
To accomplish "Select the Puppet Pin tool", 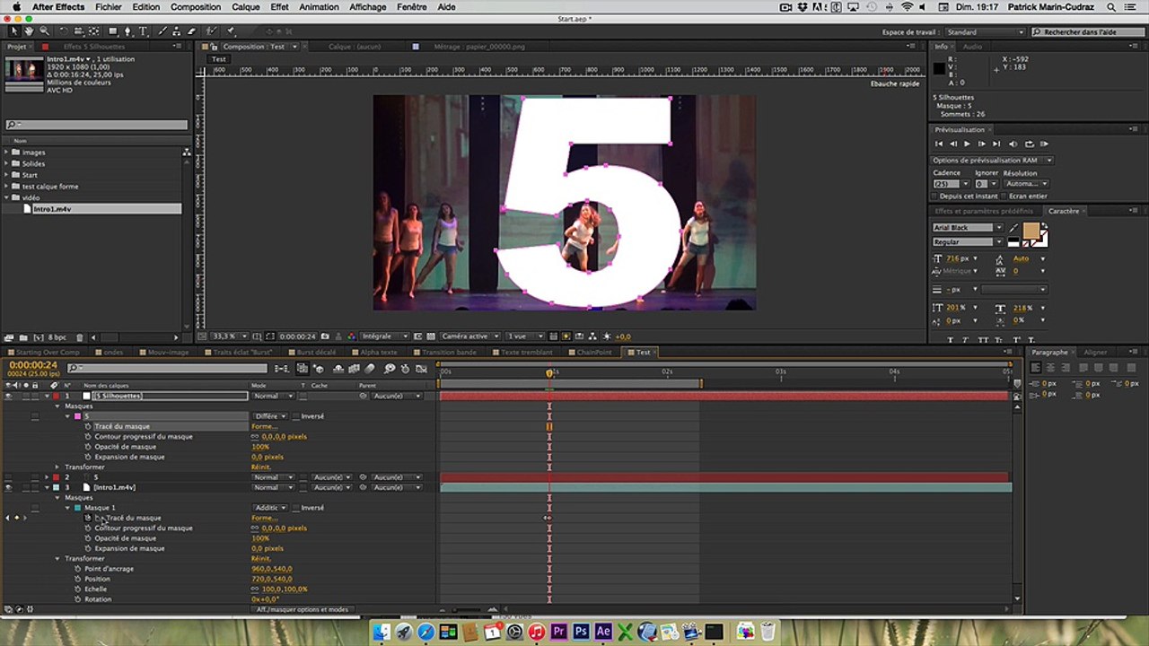I will pos(230,31).
